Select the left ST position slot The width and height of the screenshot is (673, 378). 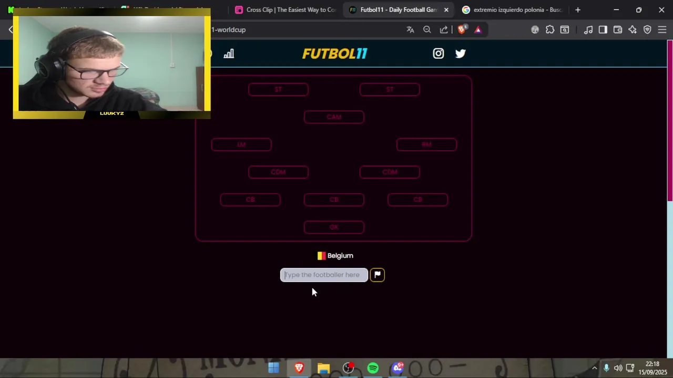278,89
